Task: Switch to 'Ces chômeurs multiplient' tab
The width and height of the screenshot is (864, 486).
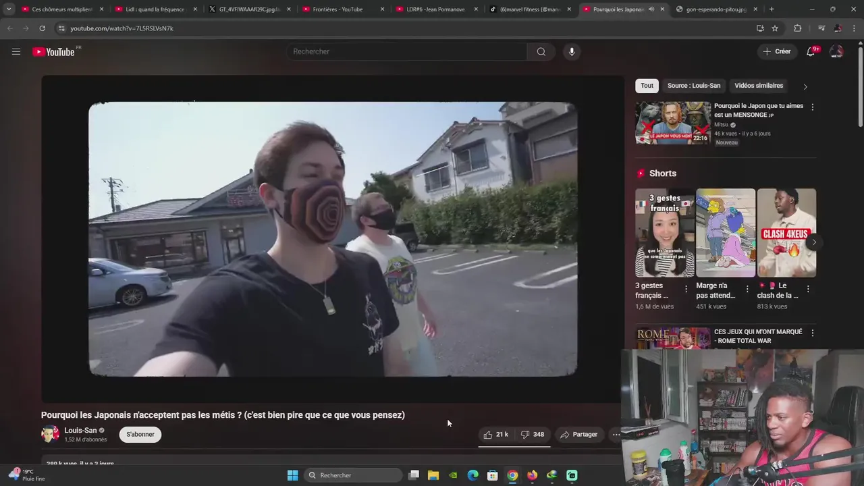Action: tap(61, 9)
